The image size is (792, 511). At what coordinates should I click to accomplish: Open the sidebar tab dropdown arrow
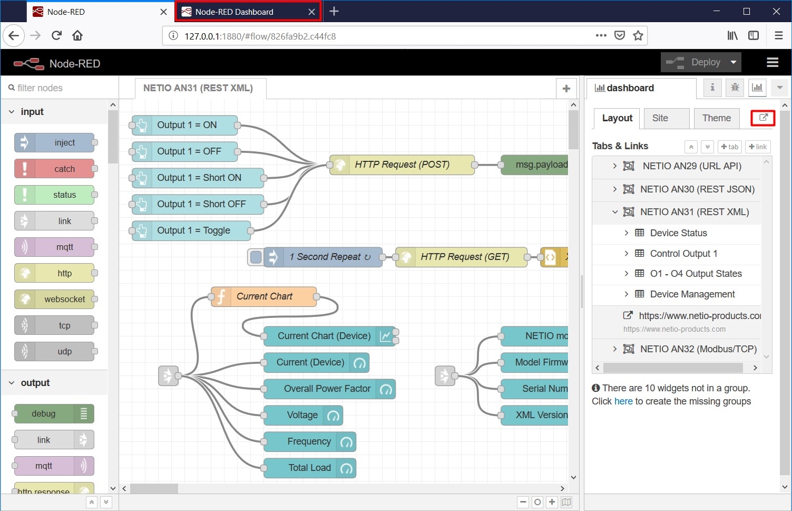[779, 88]
